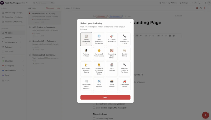The width and height of the screenshot is (211, 120).
Task: Open the note more options ellipsis
Action: (208, 8)
